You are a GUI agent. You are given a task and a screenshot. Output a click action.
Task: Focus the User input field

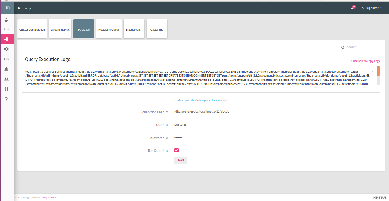245,124
